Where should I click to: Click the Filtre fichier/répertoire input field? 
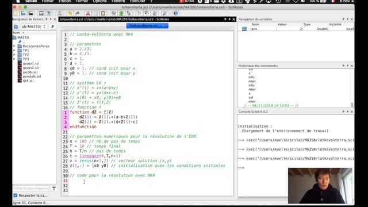pos(30,189)
